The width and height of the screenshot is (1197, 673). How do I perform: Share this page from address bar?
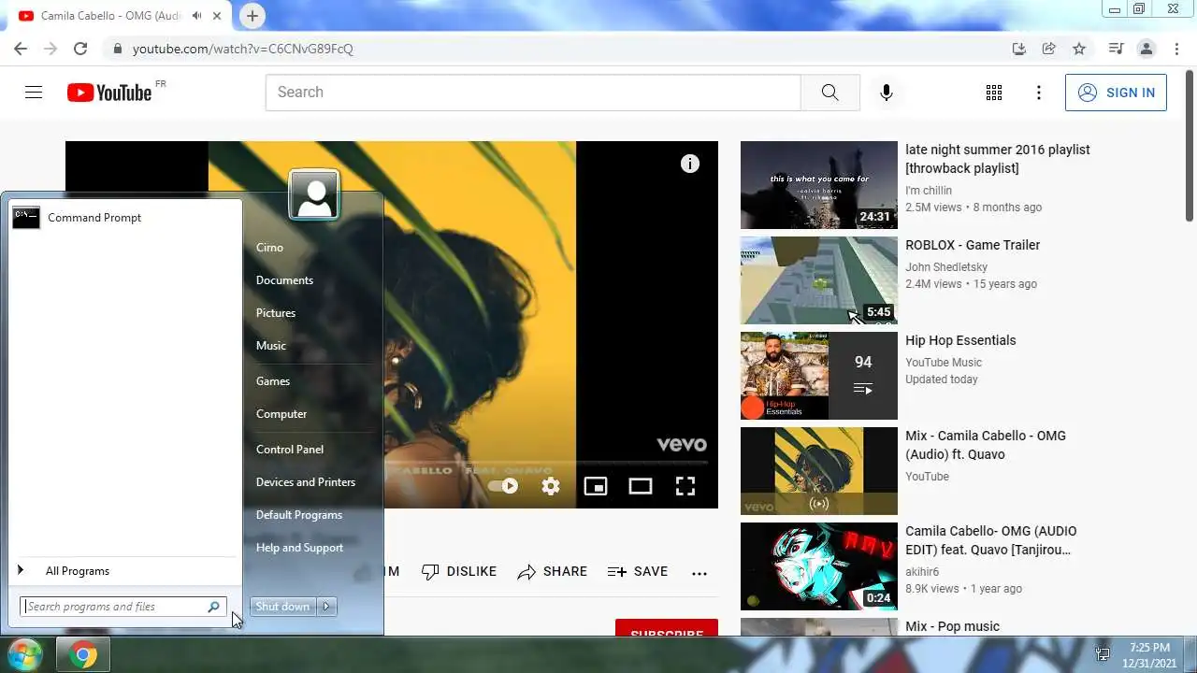pos(1049,49)
